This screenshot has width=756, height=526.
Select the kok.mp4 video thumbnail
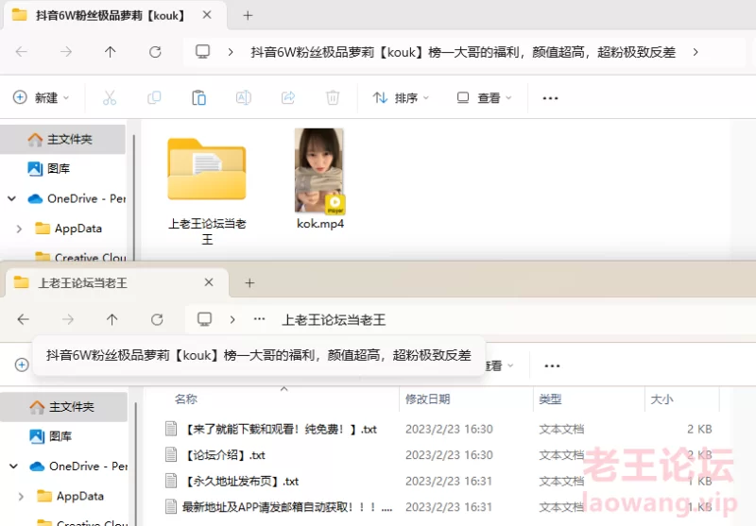(x=319, y=171)
